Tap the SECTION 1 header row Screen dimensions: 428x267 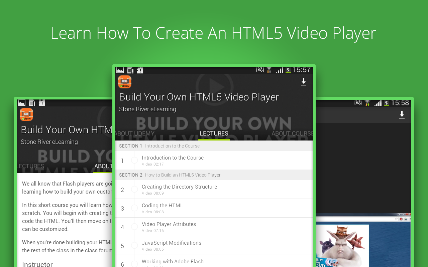214,146
